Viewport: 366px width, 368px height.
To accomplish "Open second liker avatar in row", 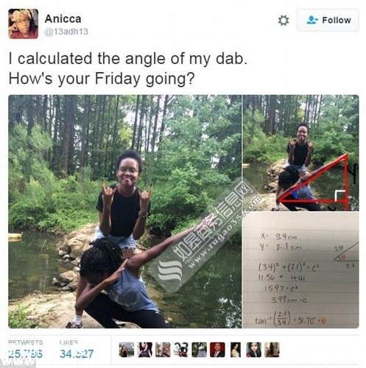I will [x=145, y=350].
